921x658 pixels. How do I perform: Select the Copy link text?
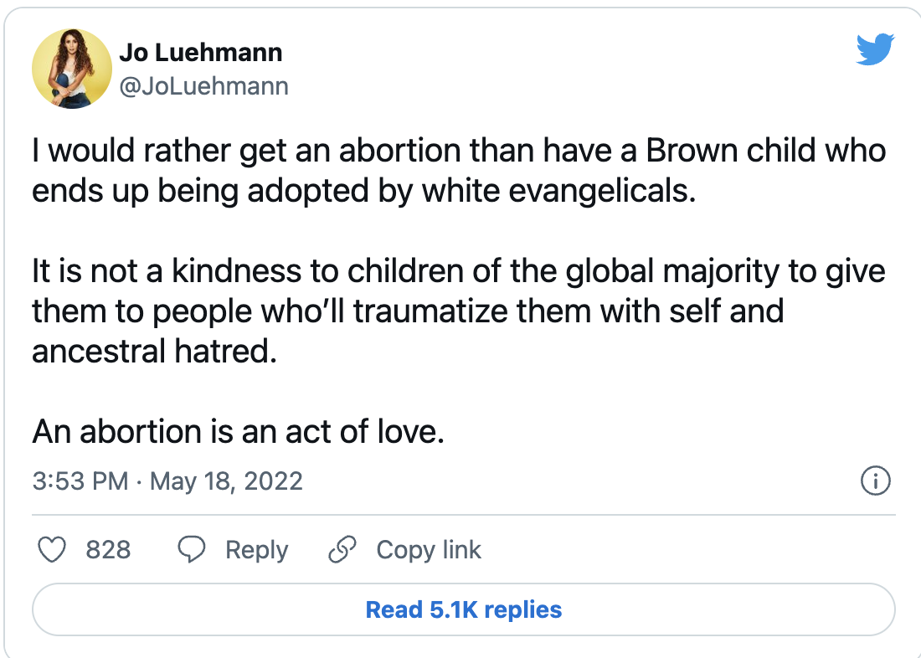point(429,549)
